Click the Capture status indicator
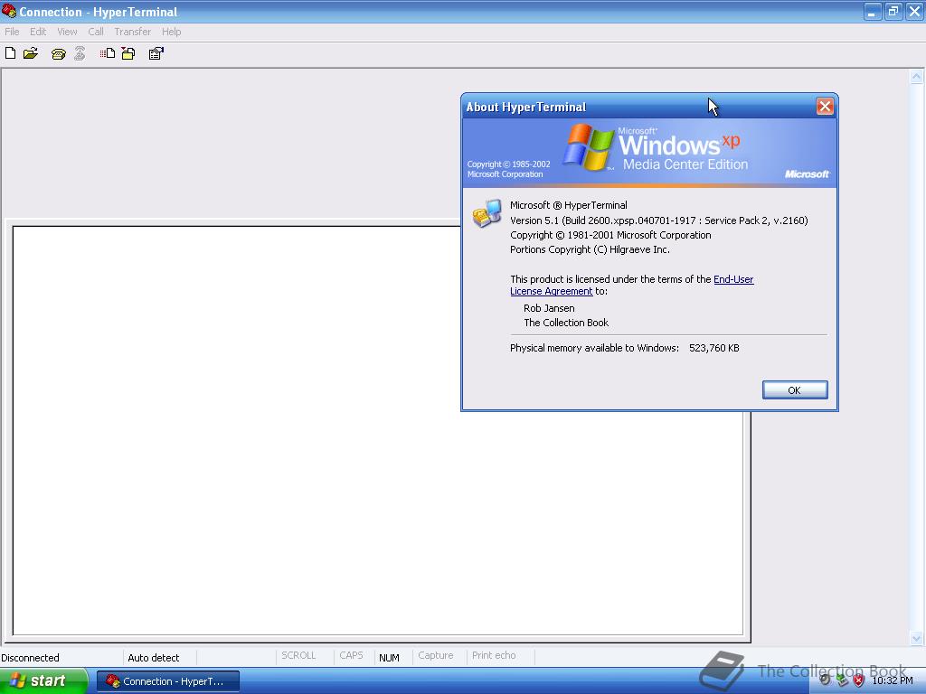Viewport: 926px width, 694px height. coord(436,656)
